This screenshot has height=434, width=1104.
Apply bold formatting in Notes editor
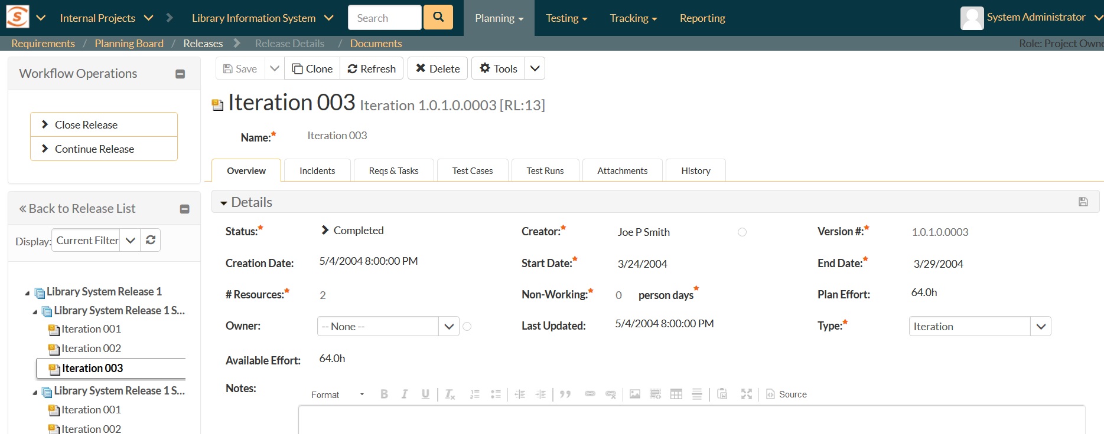[384, 394]
